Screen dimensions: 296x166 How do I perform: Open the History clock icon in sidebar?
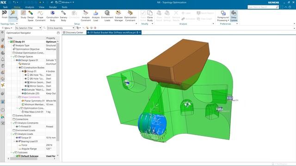[3, 110]
